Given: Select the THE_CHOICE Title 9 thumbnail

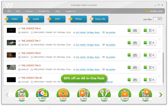Looking at the screenshot, I should click(x=11, y=67).
